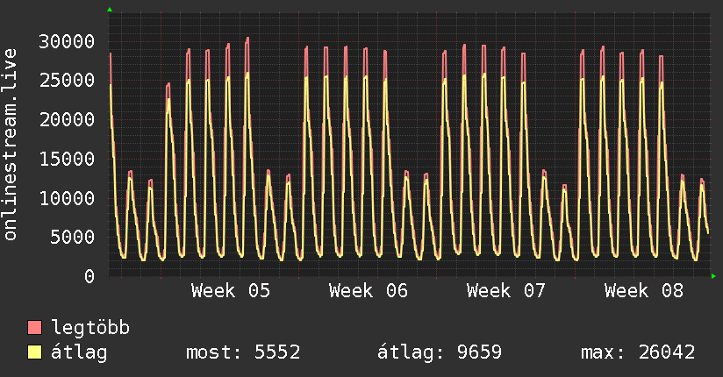This screenshot has height=377, width=723.
Task: Click the yellow átlag legend swatch
Action: [35, 353]
